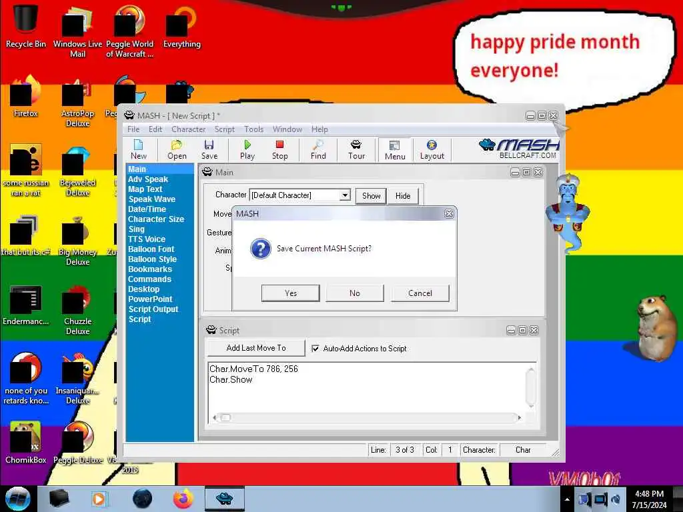Select PowerPoint in the sidebar
Viewport: 683px width, 512px height.
pyautogui.click(x=150, y=299)
